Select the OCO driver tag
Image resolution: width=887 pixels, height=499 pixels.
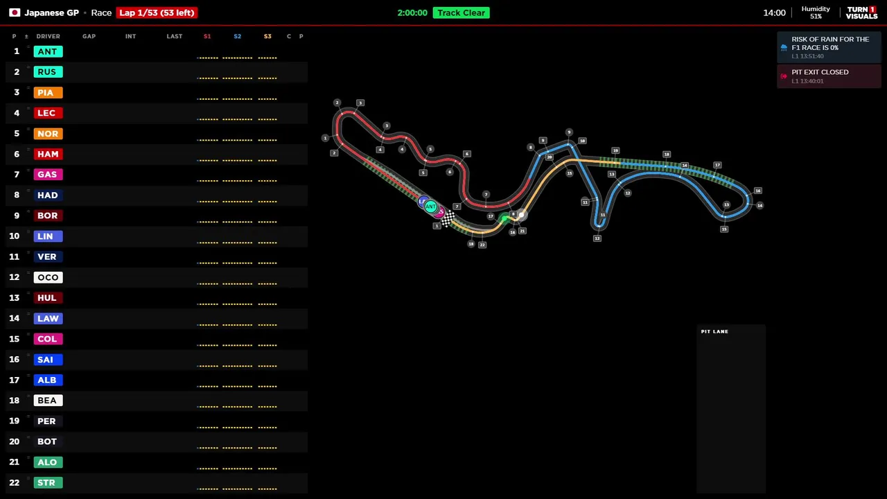(x=48, y=277)
